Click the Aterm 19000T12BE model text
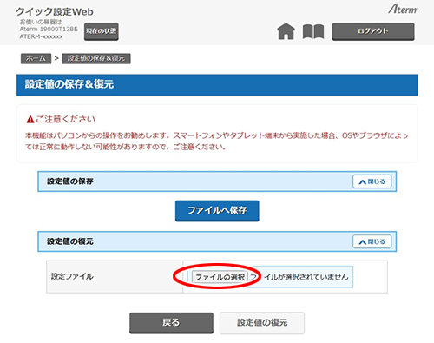The width and height of the screenshot is (434, 343). pos(49,29)
